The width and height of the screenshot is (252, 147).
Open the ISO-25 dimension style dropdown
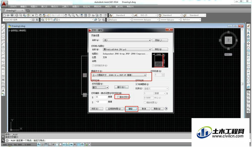(x=147, y=15)
